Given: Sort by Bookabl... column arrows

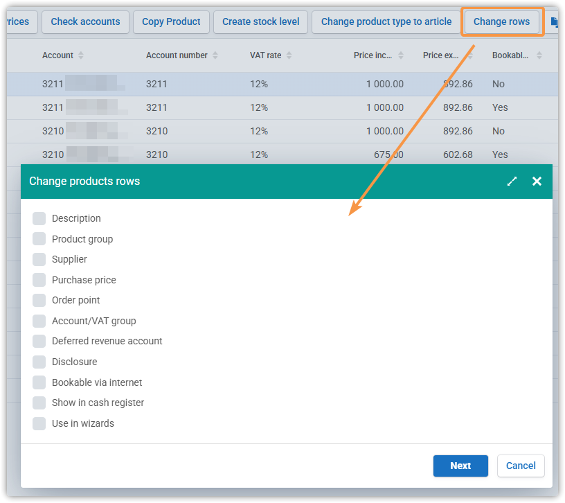Looking at the screenshot, I should click(x=539, y=55).
